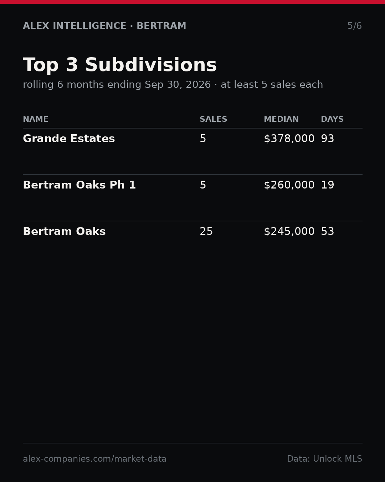Image resolution: width=385 pixels, height=482 pixels.
Task: Click the 19 days value
Action: tap(328, 185)
